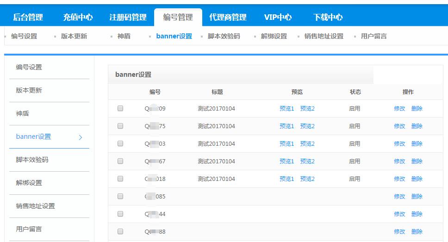The image size is (448, 242).
Task: Toggle the checkbox for the row ending 88
Action: tap(120, 231)
